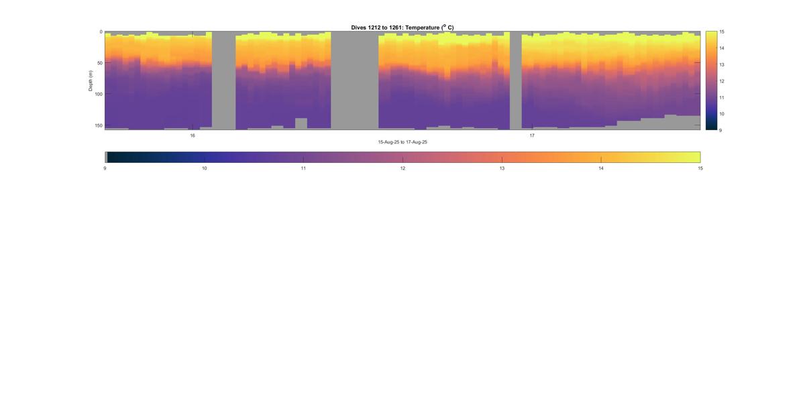The image size is (805, 417).
Task: Click '9' under the horizontal colorbar
Action: coord(105,168)
